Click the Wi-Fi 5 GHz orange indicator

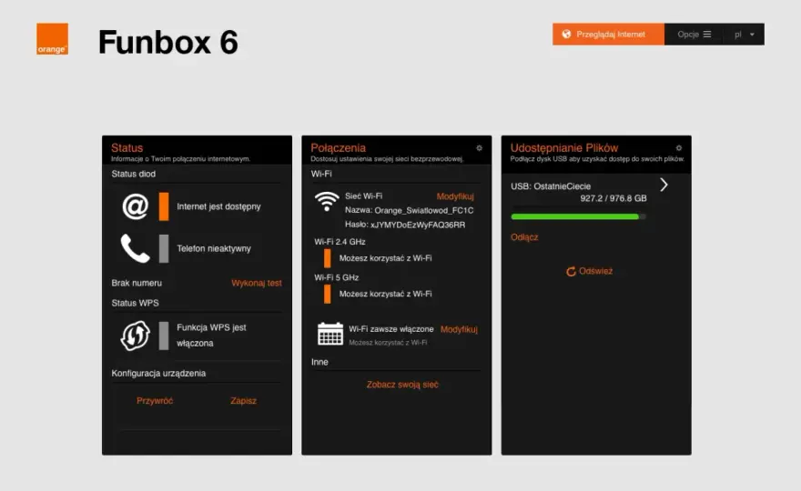click(327, 294)
